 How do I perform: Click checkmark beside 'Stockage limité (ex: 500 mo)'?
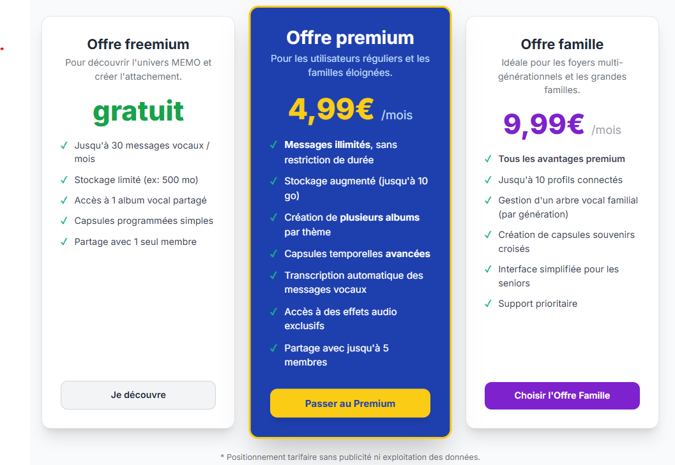point(64,180)
